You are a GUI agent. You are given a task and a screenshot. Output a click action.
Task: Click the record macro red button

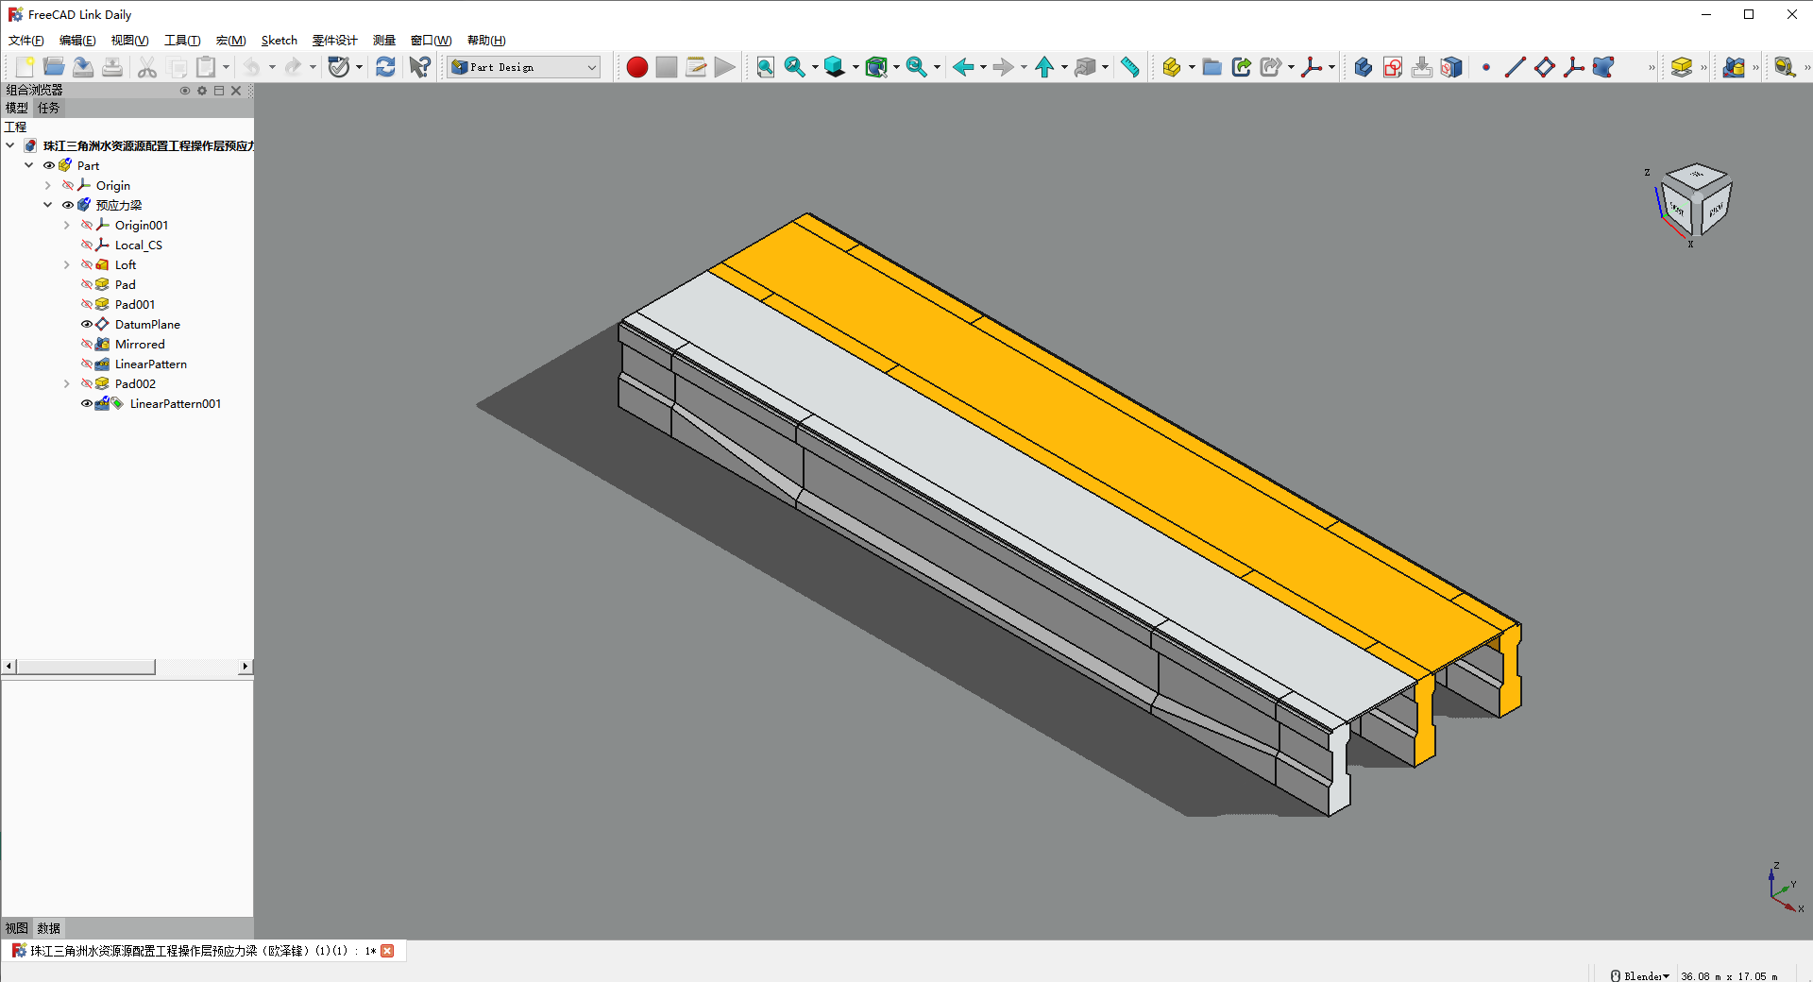click(637, 67)
